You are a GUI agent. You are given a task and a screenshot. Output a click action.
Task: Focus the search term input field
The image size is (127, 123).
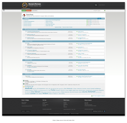pos(98,11)
